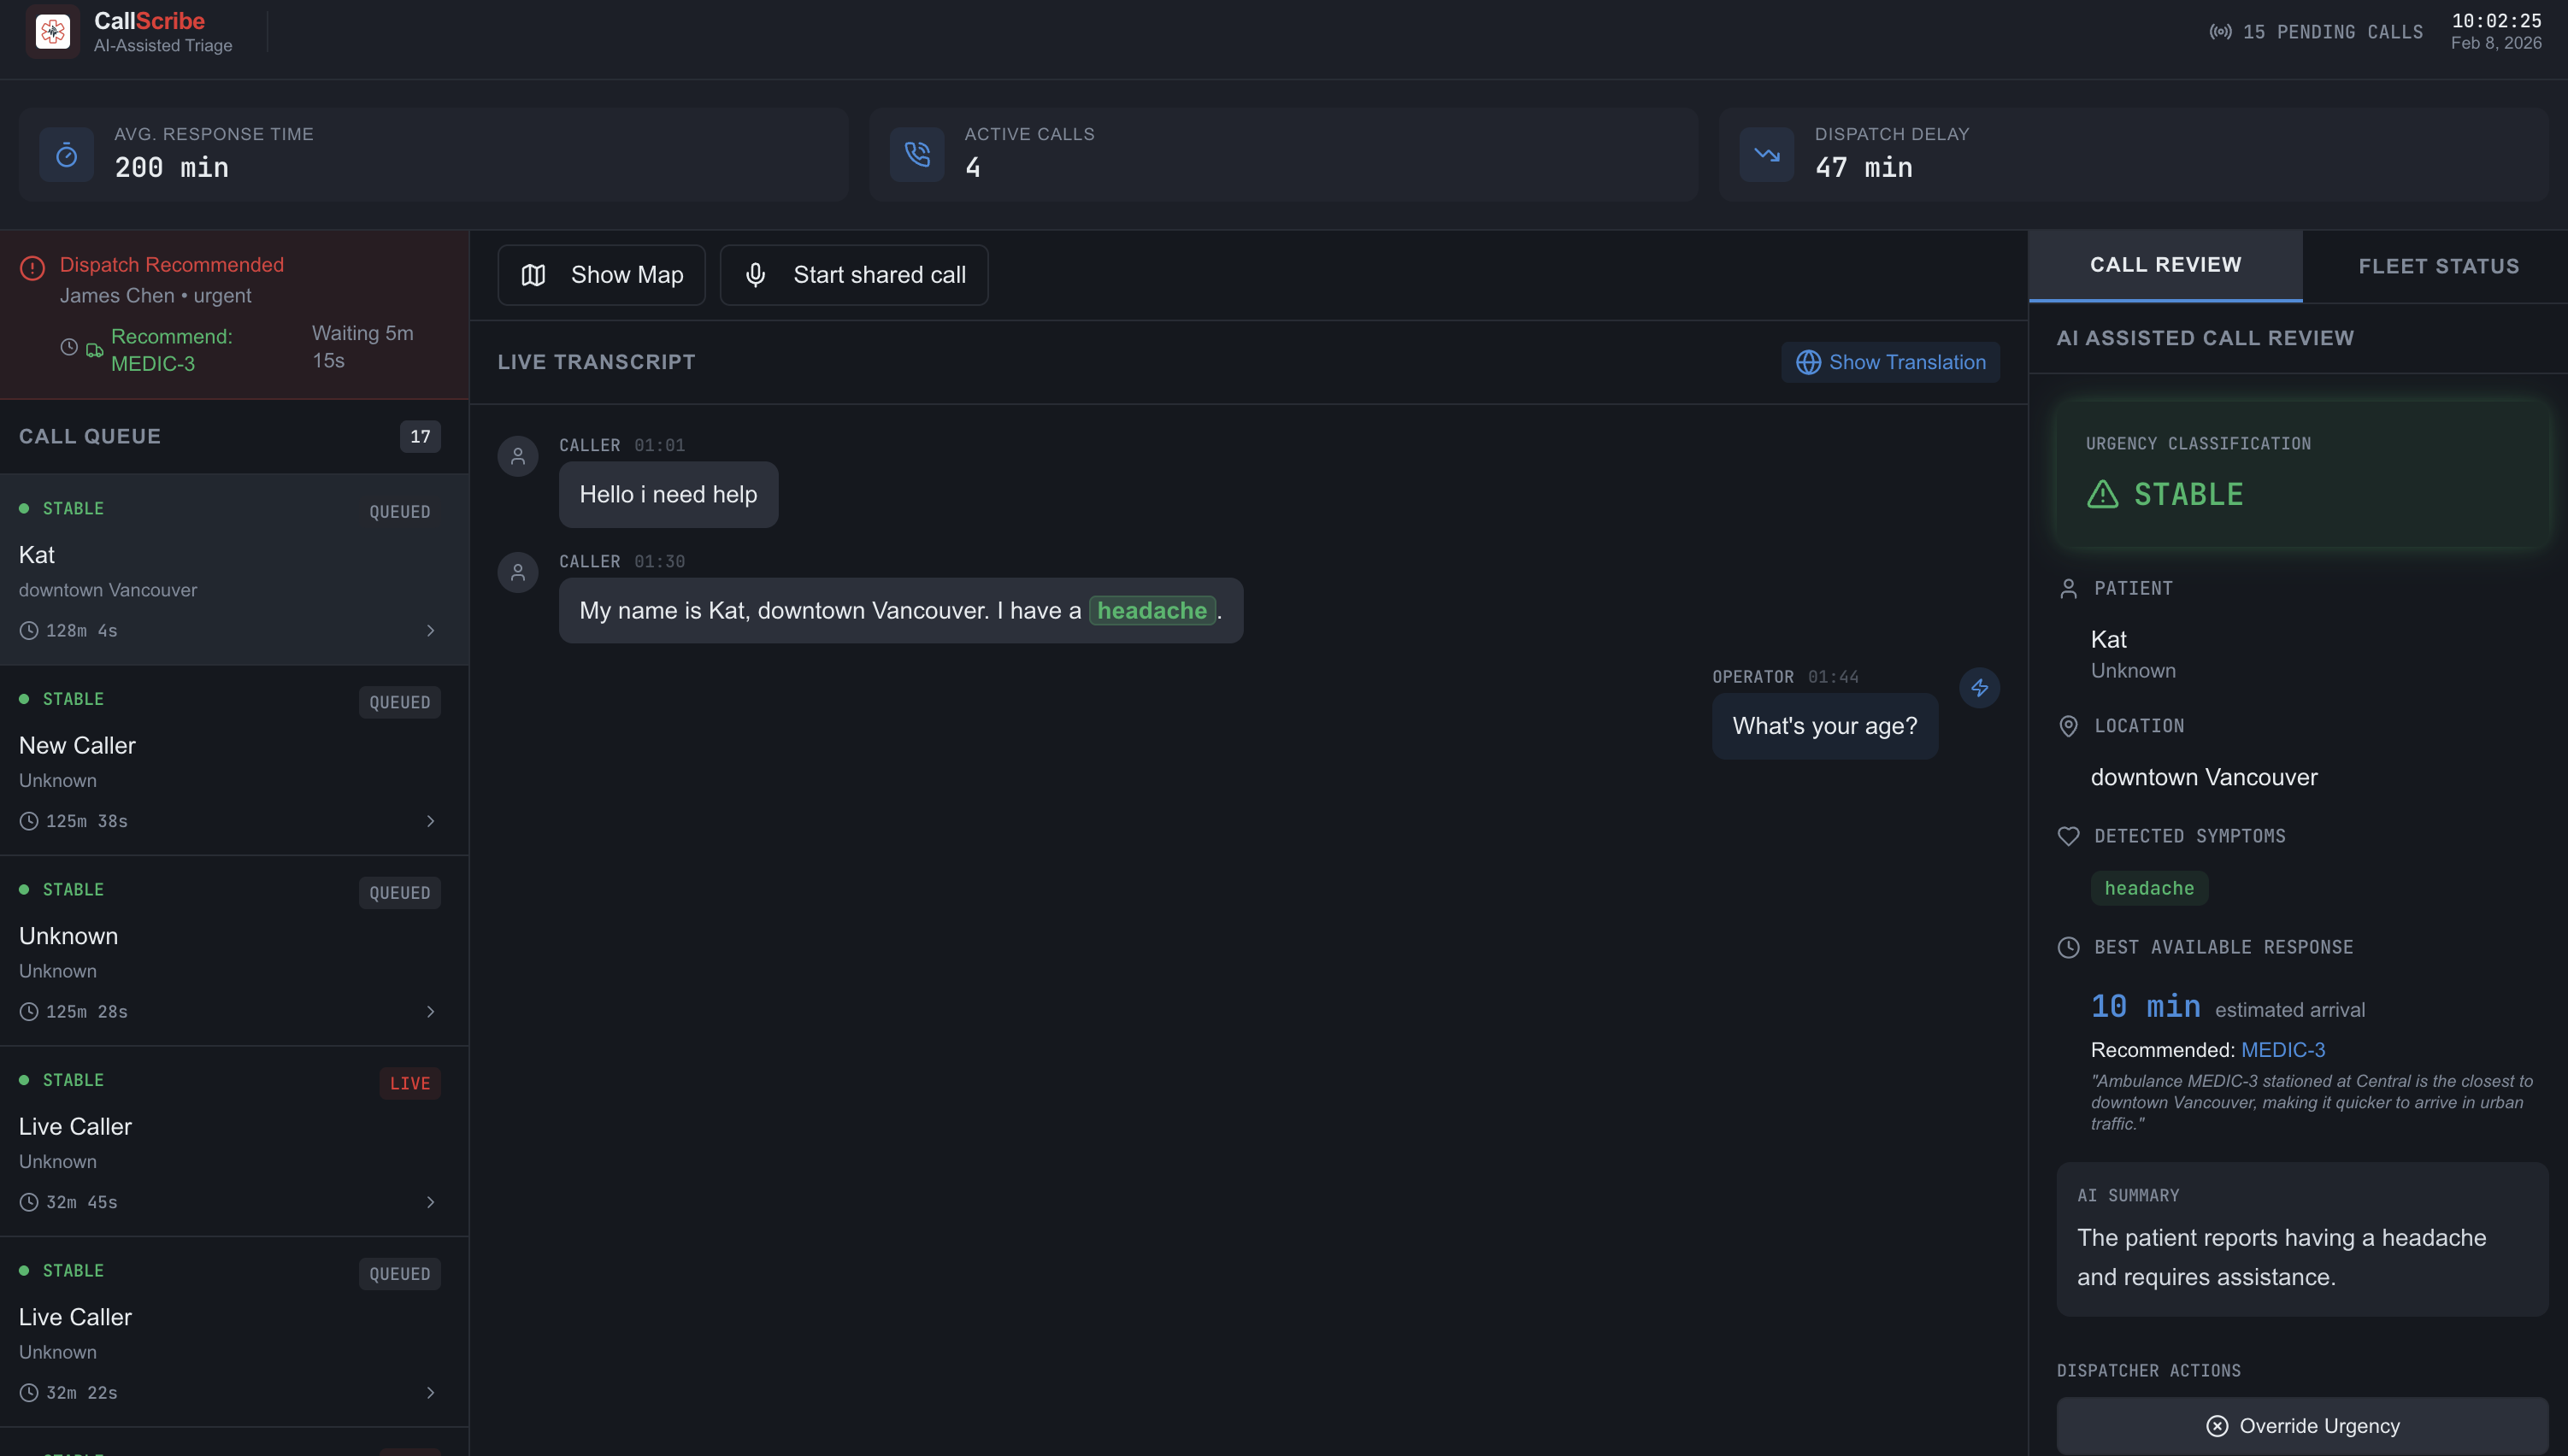Click the stopwatch icon in Avg. Response Time
This screenshot has height=1456, width=2568.
pyautogui.click(x=67, y=155)
